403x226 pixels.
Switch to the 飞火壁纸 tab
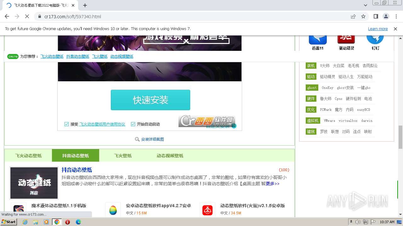coord(123,156)
